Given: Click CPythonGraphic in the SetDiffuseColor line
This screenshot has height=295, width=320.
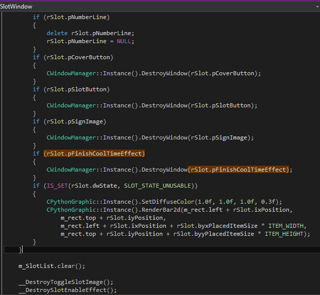Looking at the screenshot, I should click(x=71, y=202).
